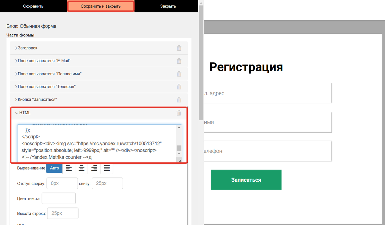The height and width of the screenshot is (225, 385).
Task: Delete the E-Mail field row
Action: click(x=179, y=61)
